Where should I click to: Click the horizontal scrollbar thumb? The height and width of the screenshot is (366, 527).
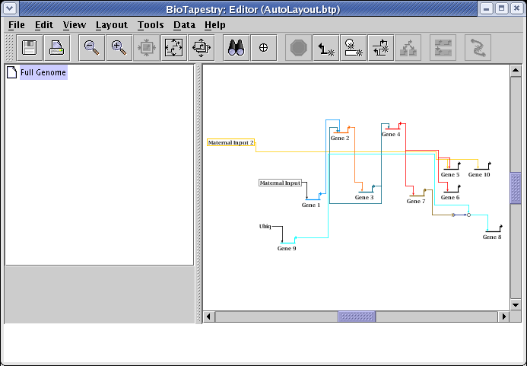(356, 317)
